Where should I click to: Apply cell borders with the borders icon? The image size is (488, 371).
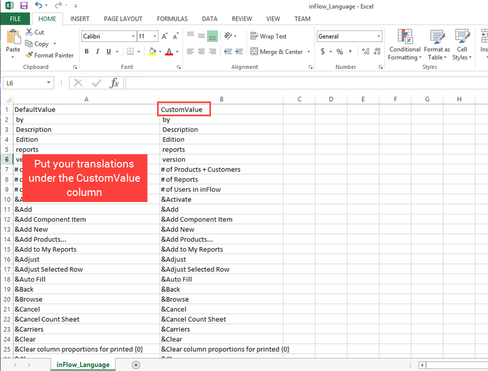click(131, 51)
